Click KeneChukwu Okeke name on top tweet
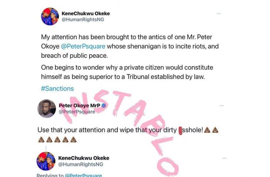Viewport: 270px width, 177px height. point(86,13)
